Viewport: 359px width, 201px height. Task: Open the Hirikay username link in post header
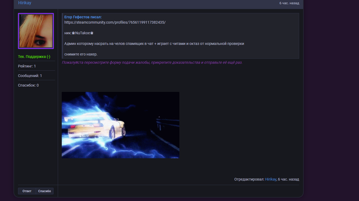(25, 3)
